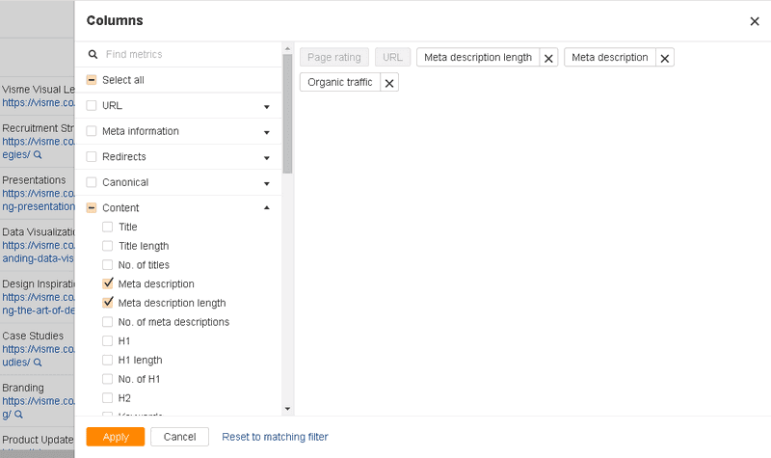This screenshot has height=458, width=771.
Task: Click the orange Apply button
Action: point(116,437)
